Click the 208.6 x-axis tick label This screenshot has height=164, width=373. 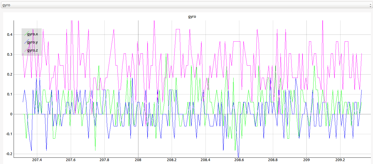click(239, 160)
